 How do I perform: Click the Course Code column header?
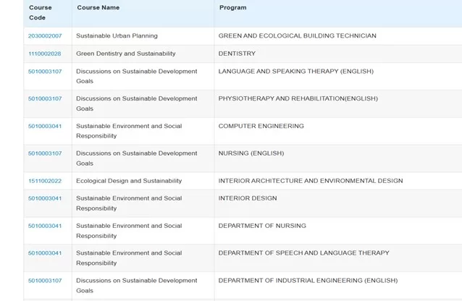tap(41, 13)
